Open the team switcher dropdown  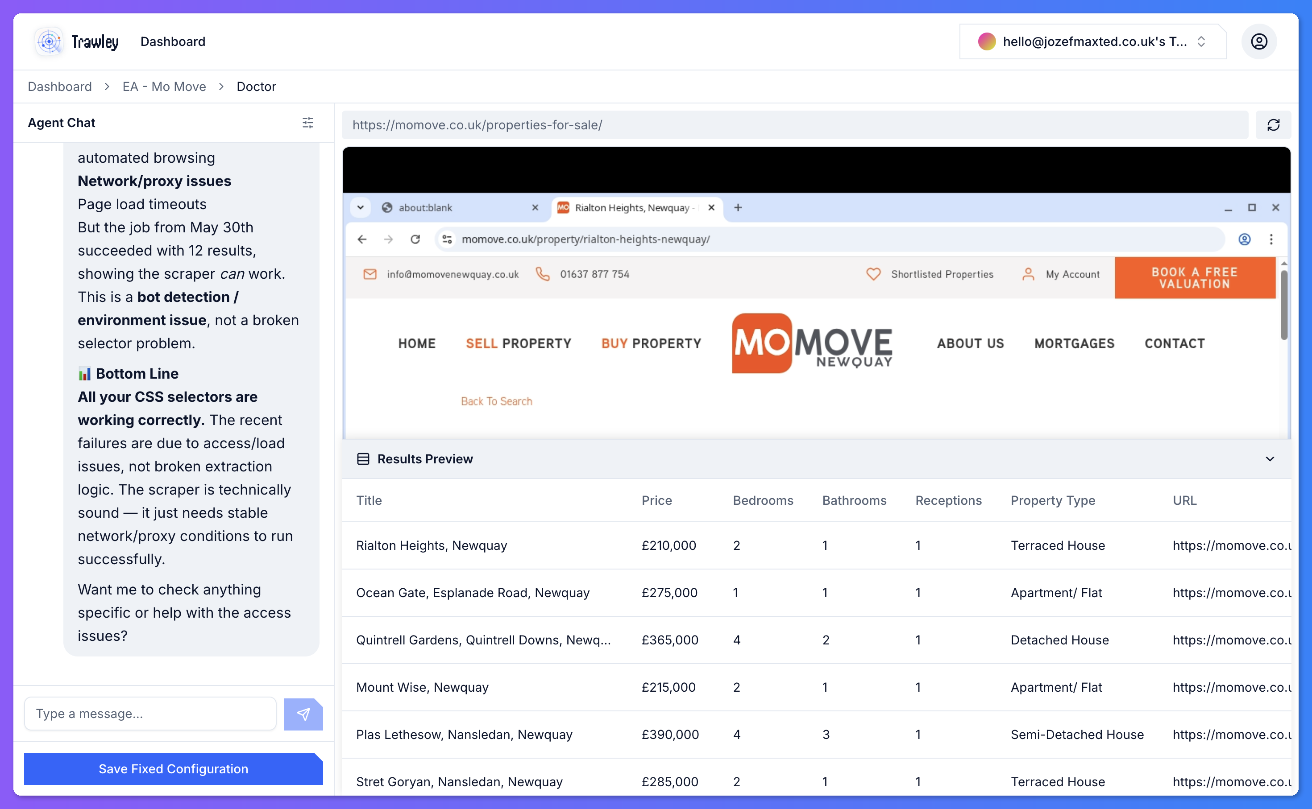coord(1093,41)
